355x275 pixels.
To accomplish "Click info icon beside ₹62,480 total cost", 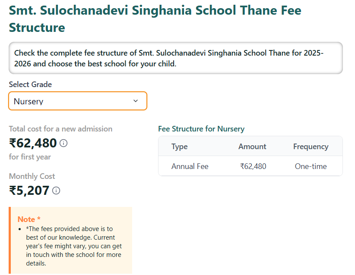I will (x=63, y=143).
